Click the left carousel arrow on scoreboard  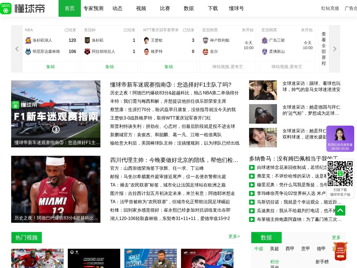[17, 49]
